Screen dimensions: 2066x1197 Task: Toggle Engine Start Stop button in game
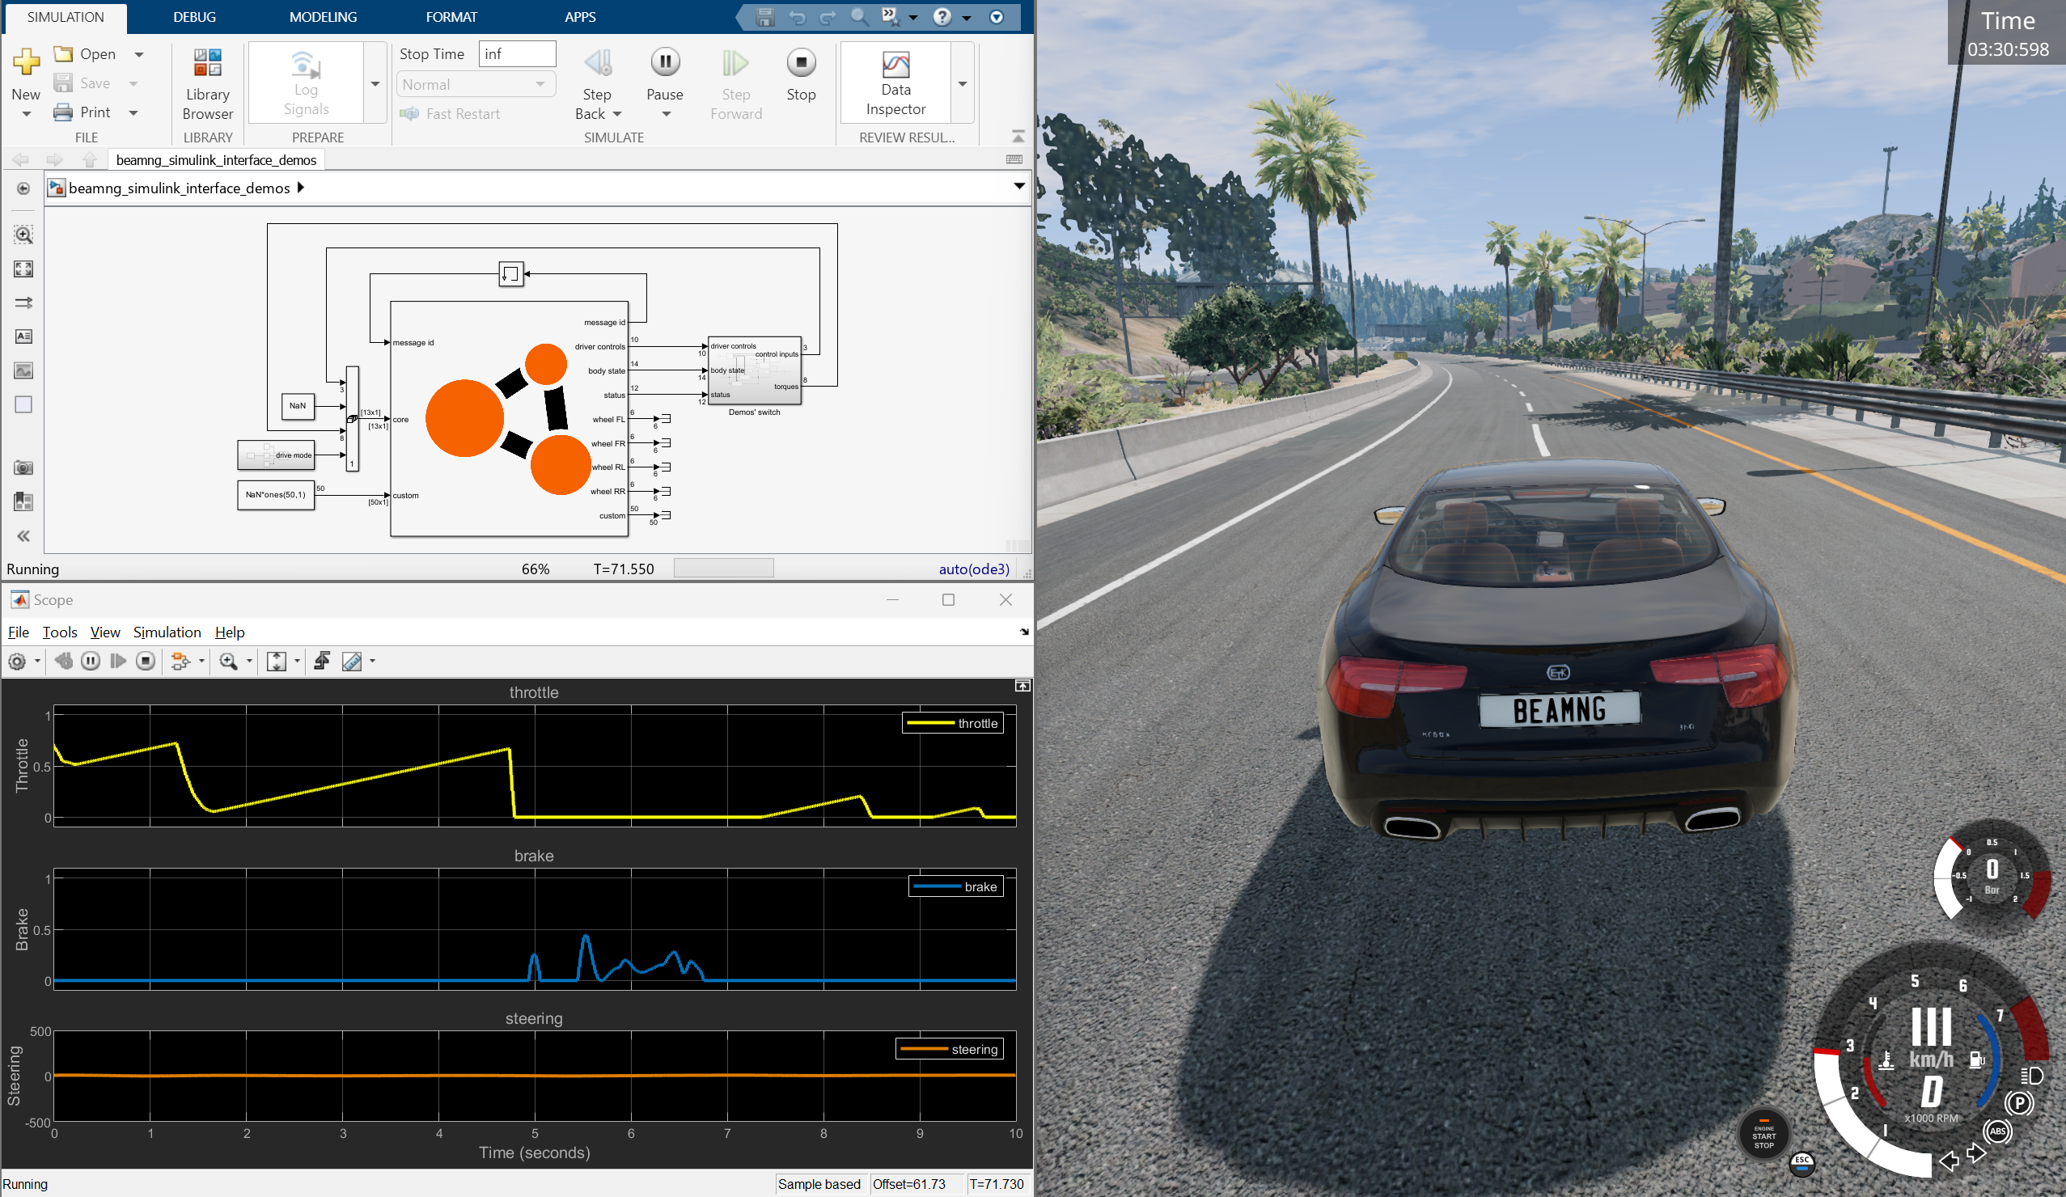pyautogui.click(x=1763, y=1136)
